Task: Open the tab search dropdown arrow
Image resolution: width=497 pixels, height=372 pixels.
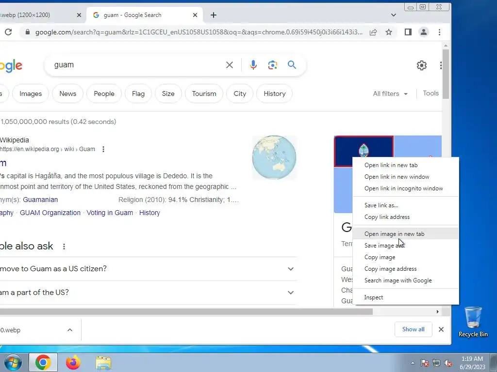Action: [x=393, y=15]
